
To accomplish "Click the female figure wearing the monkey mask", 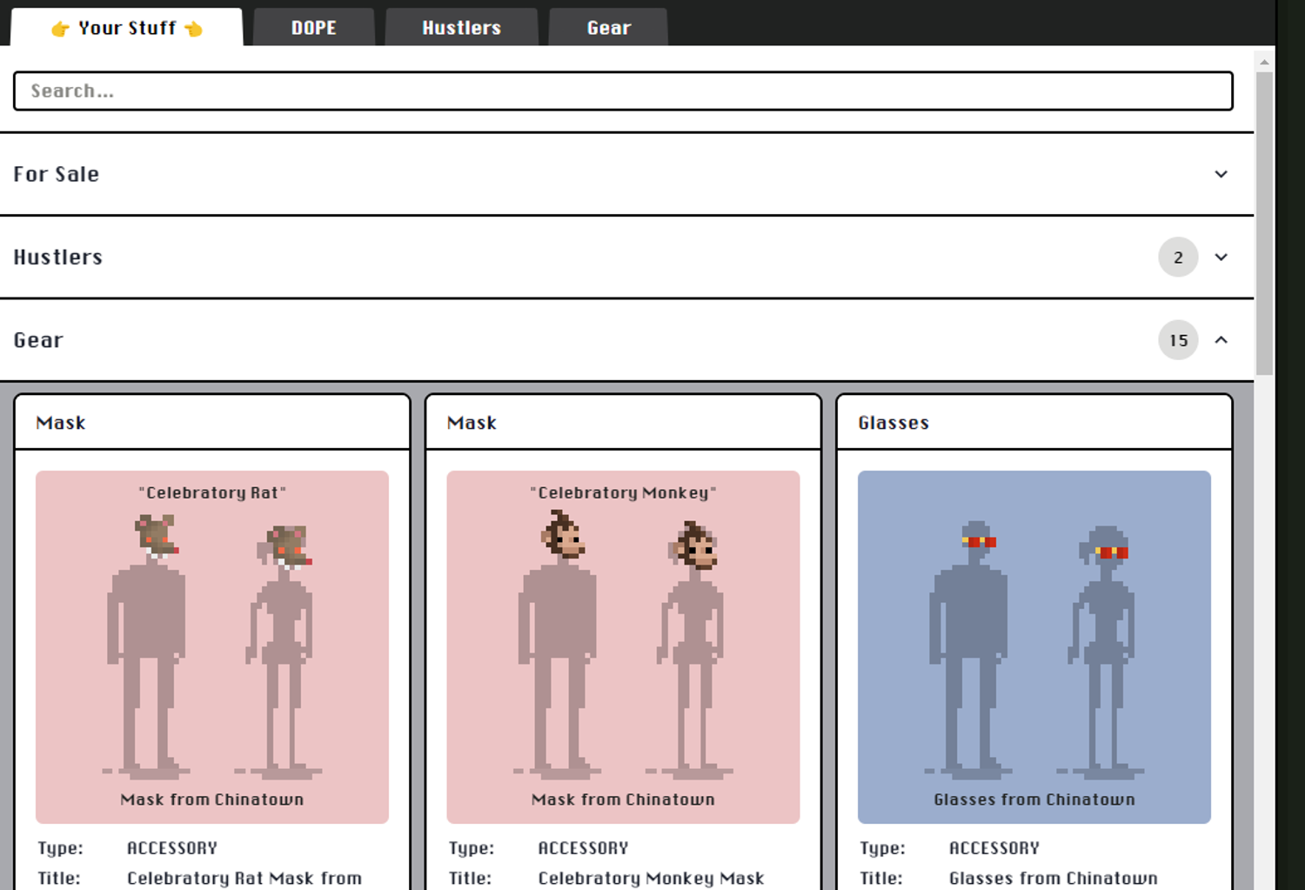I will (x=694, y=644).
